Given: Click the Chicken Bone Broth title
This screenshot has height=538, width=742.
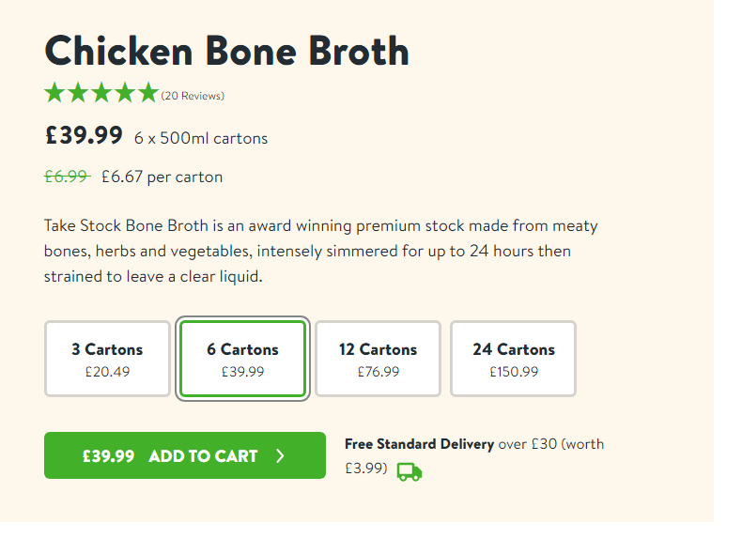Looking at the screenshot, I should (226, 50).
